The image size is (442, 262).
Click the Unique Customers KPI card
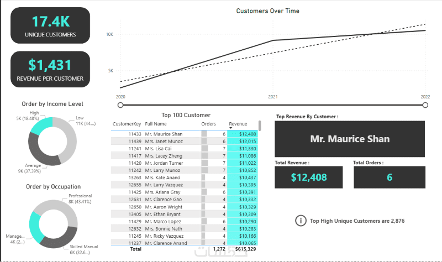coord(50,25)
